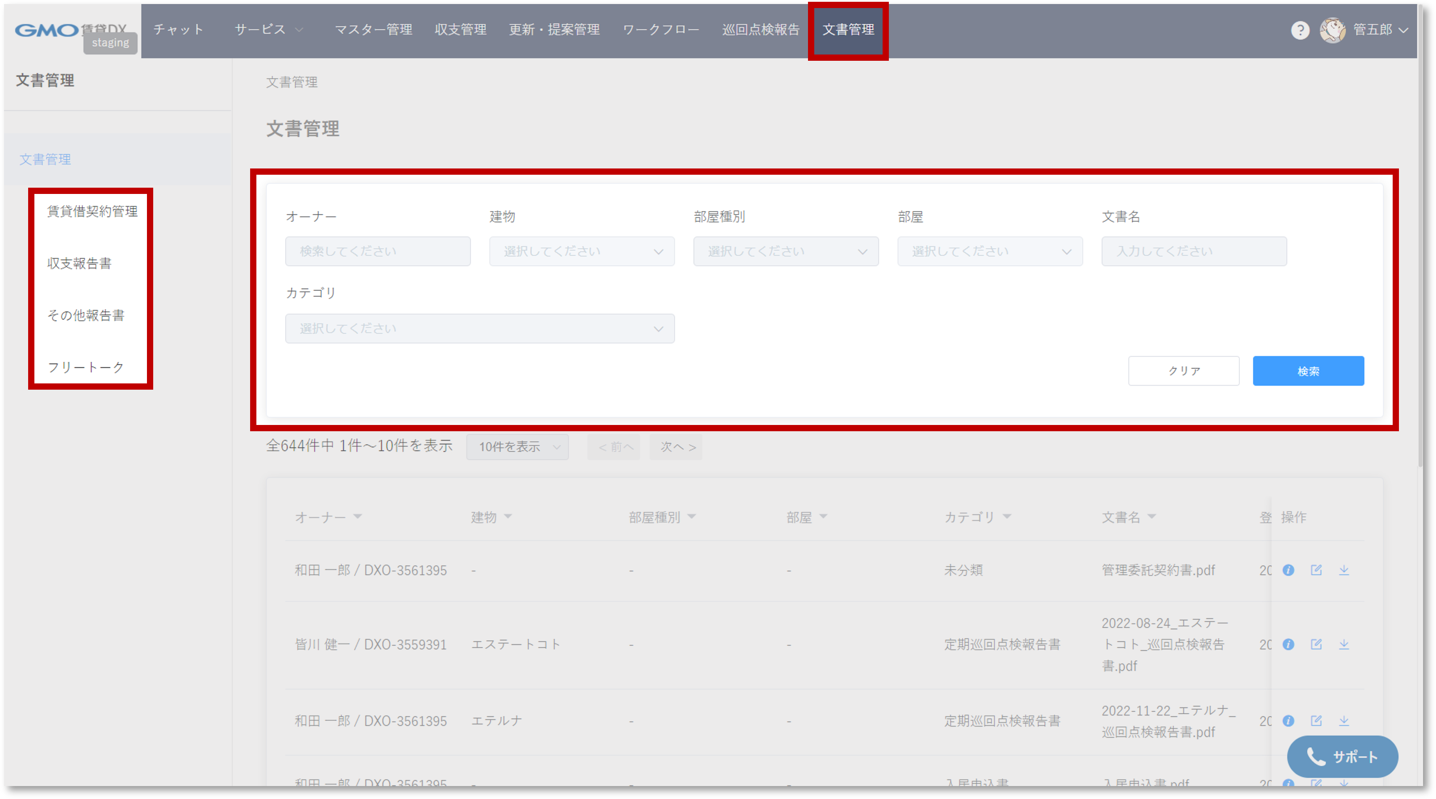
Task: Open the 10件を表示 page size dropdown
Action: click(x=517, y=446)
